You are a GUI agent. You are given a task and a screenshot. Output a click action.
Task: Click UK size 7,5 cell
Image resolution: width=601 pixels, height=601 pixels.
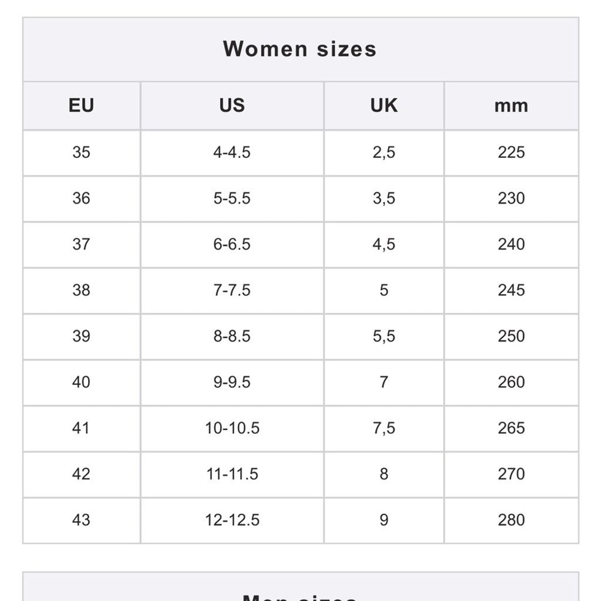pos(384,428)
